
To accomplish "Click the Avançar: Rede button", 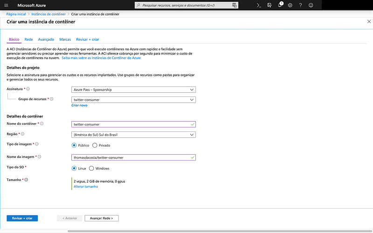I will (x=102, y=218).
